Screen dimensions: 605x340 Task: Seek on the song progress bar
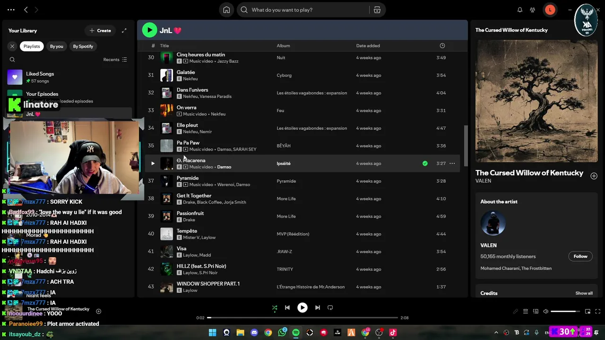(302, 318)
